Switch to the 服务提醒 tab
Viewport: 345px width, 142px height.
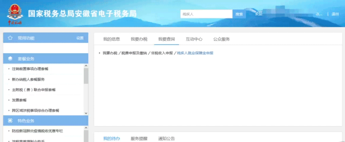point(139,138)
